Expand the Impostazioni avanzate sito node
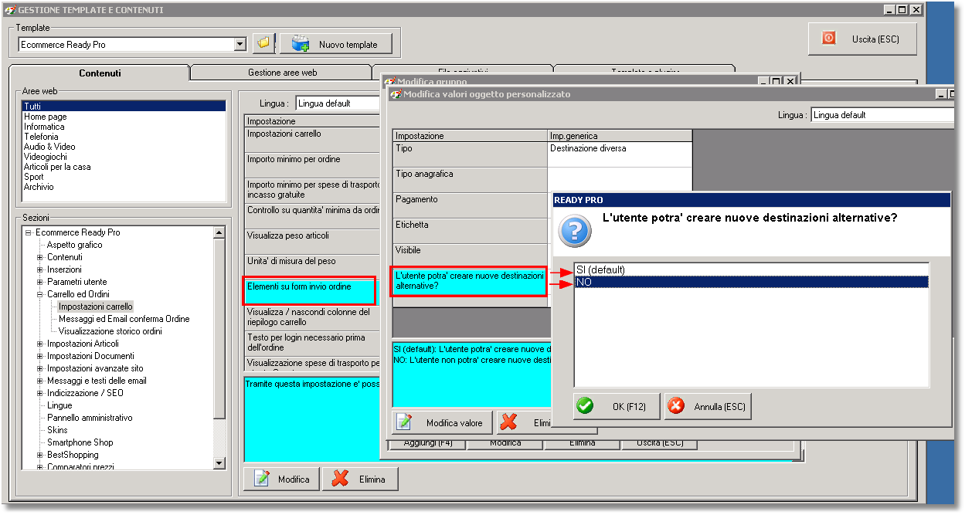The image size is (965, 515). coord(40,368)
